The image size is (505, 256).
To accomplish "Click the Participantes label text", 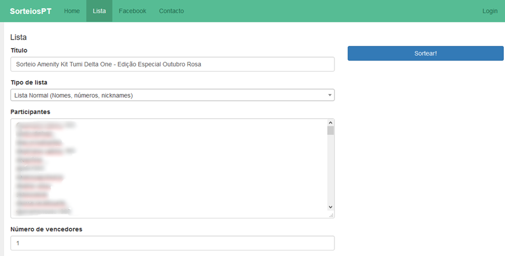I will click(30, 111).
